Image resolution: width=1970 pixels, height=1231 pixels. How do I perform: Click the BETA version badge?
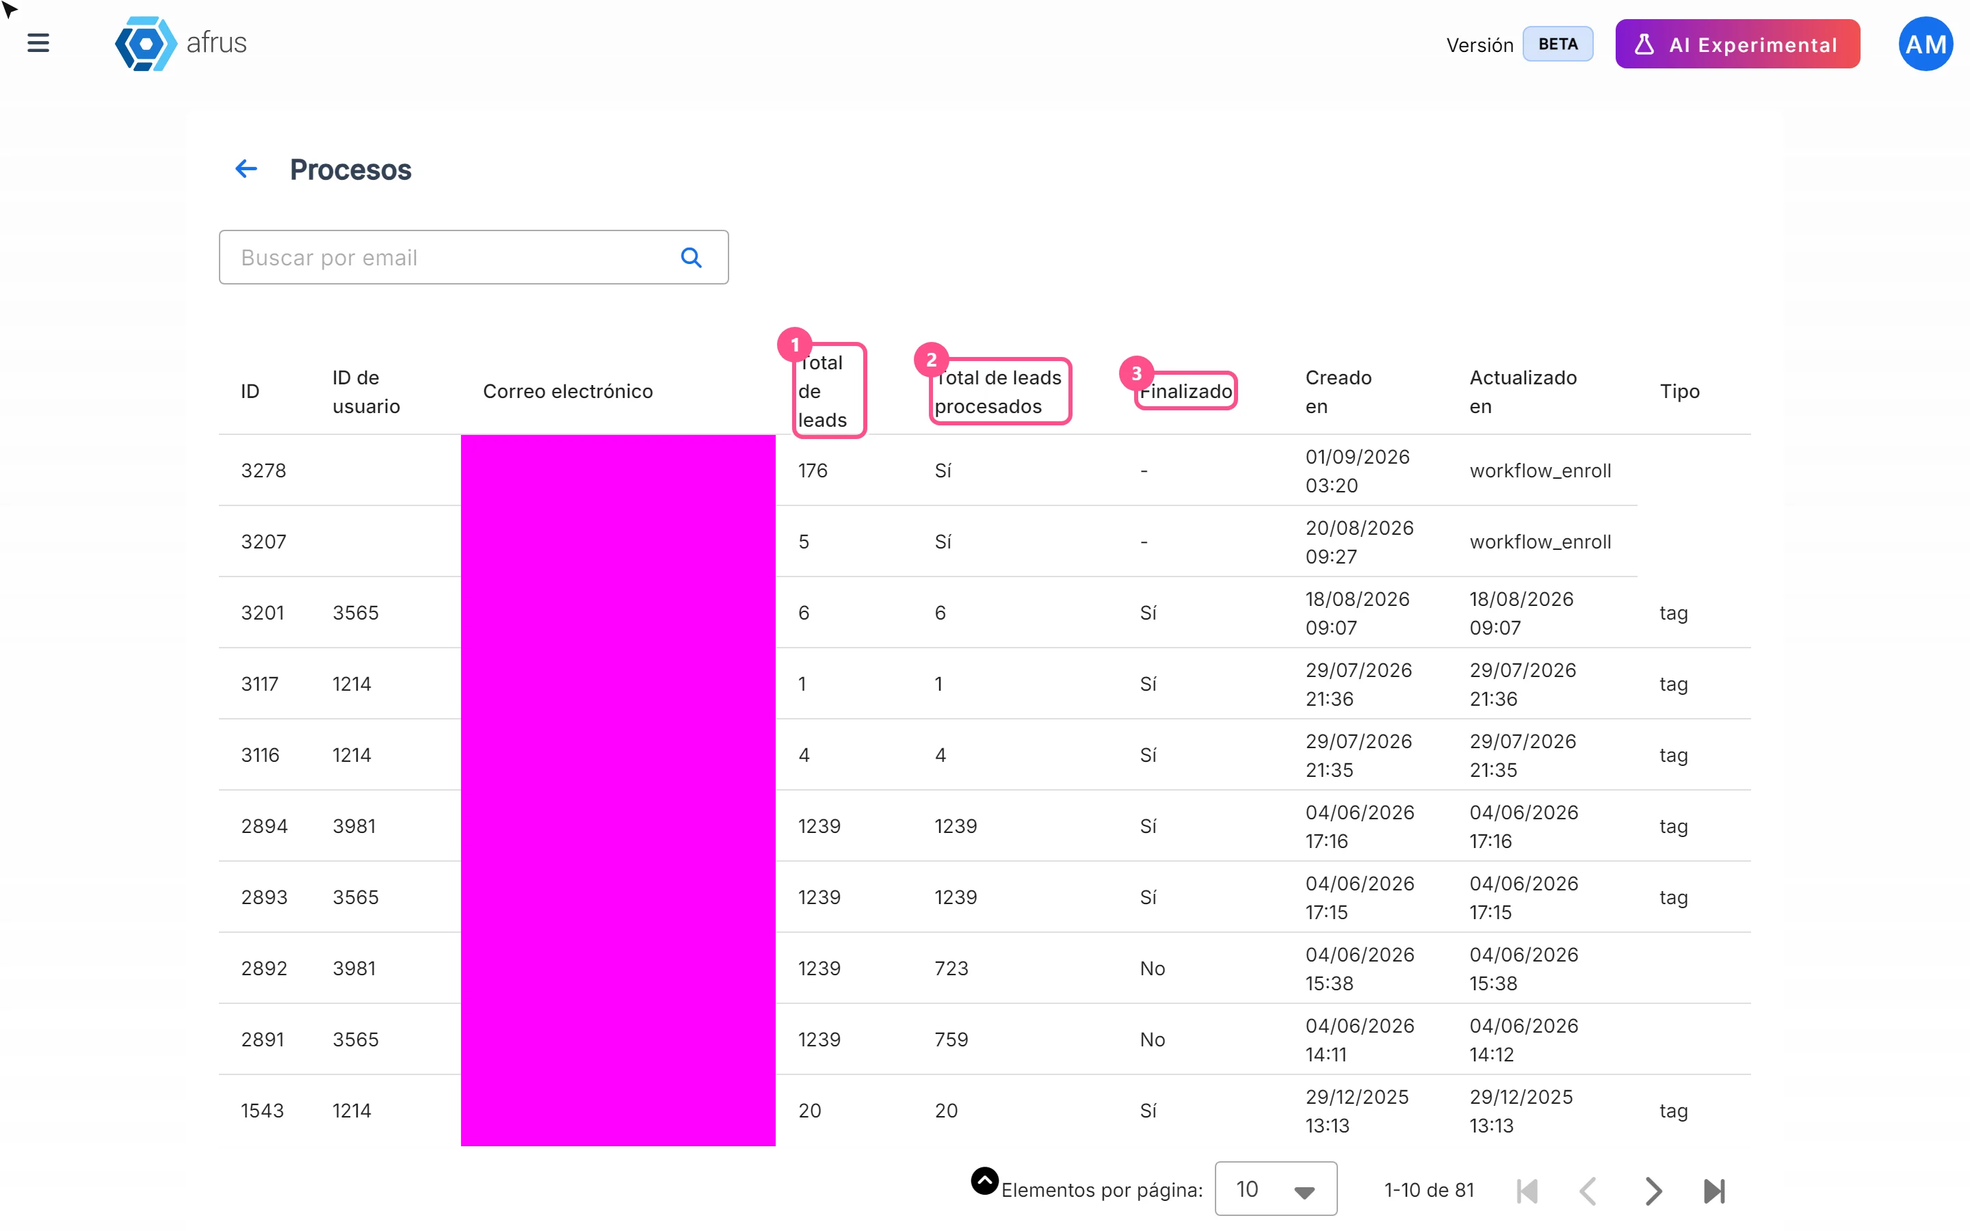click(1558, 44)
